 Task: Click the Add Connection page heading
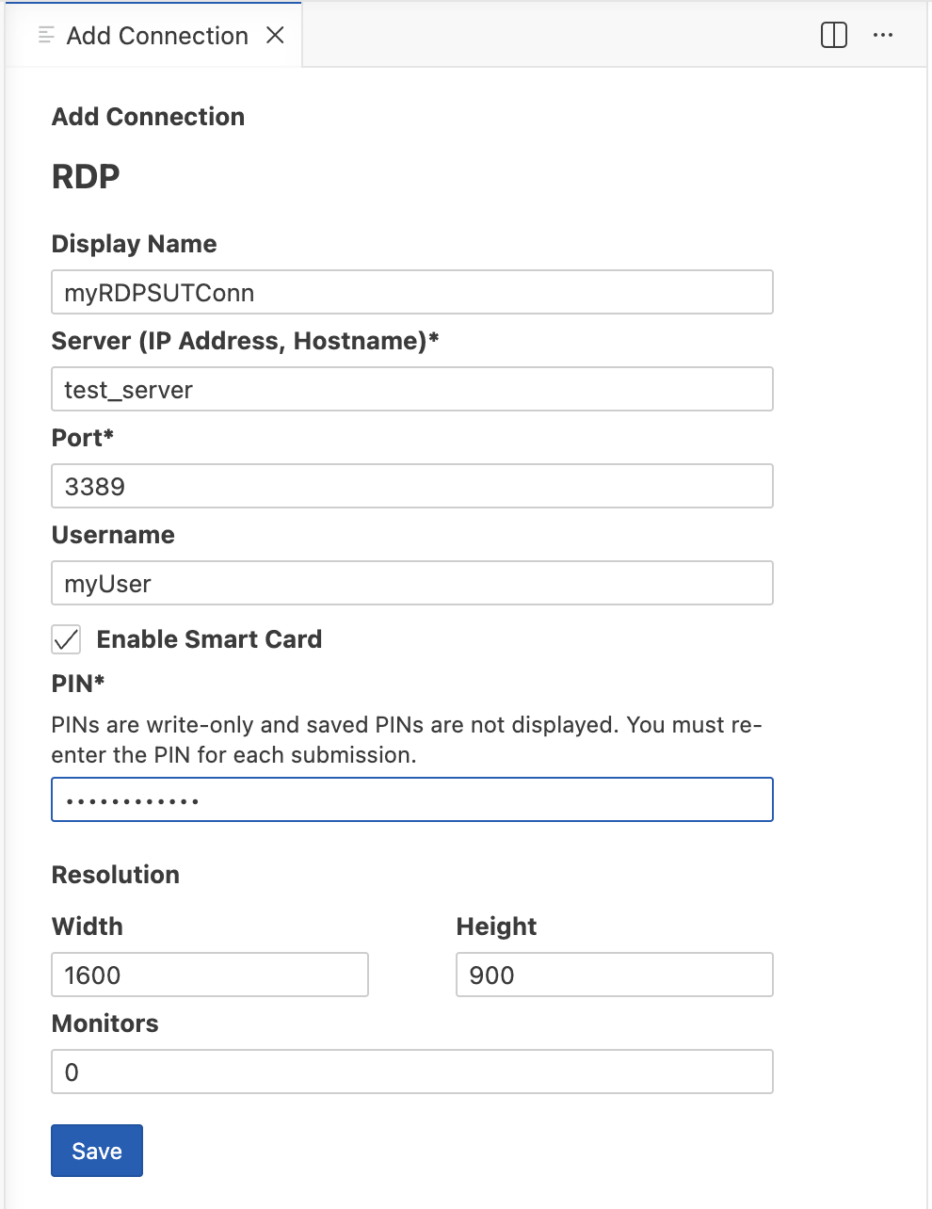coord(148,117)
